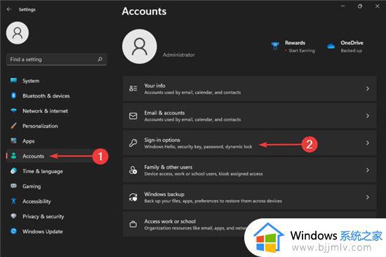Image resolution: width=386 pixels, height=257 pixels.
Task: Click the System monitor icon
Action: [13, 80]
